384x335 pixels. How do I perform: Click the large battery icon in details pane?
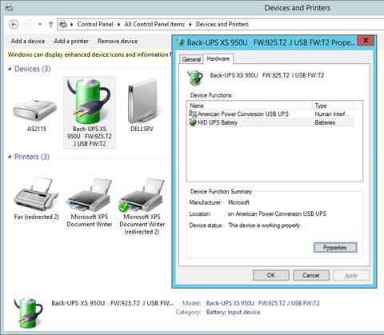(29, 313)
